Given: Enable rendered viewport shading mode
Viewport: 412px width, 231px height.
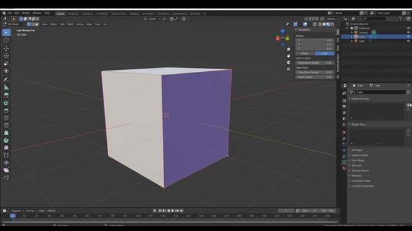Looking at the screenshot, I should tap(332, 24).
